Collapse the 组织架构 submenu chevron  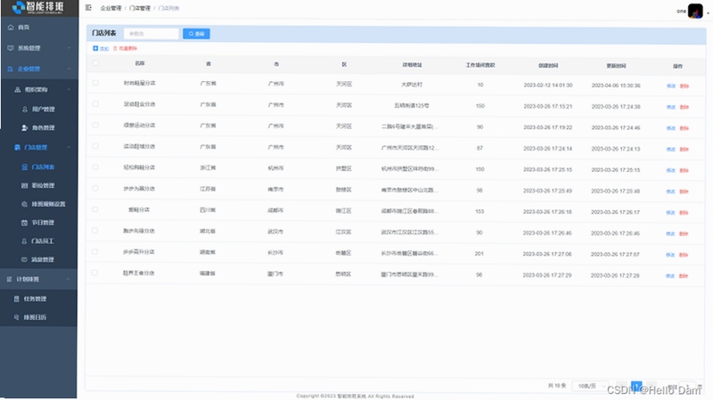tap(70, 90)
